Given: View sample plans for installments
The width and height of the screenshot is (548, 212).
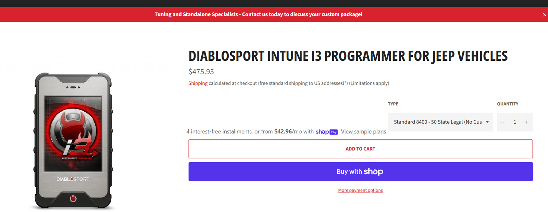Looking at the screenshot, I should 363,132.
